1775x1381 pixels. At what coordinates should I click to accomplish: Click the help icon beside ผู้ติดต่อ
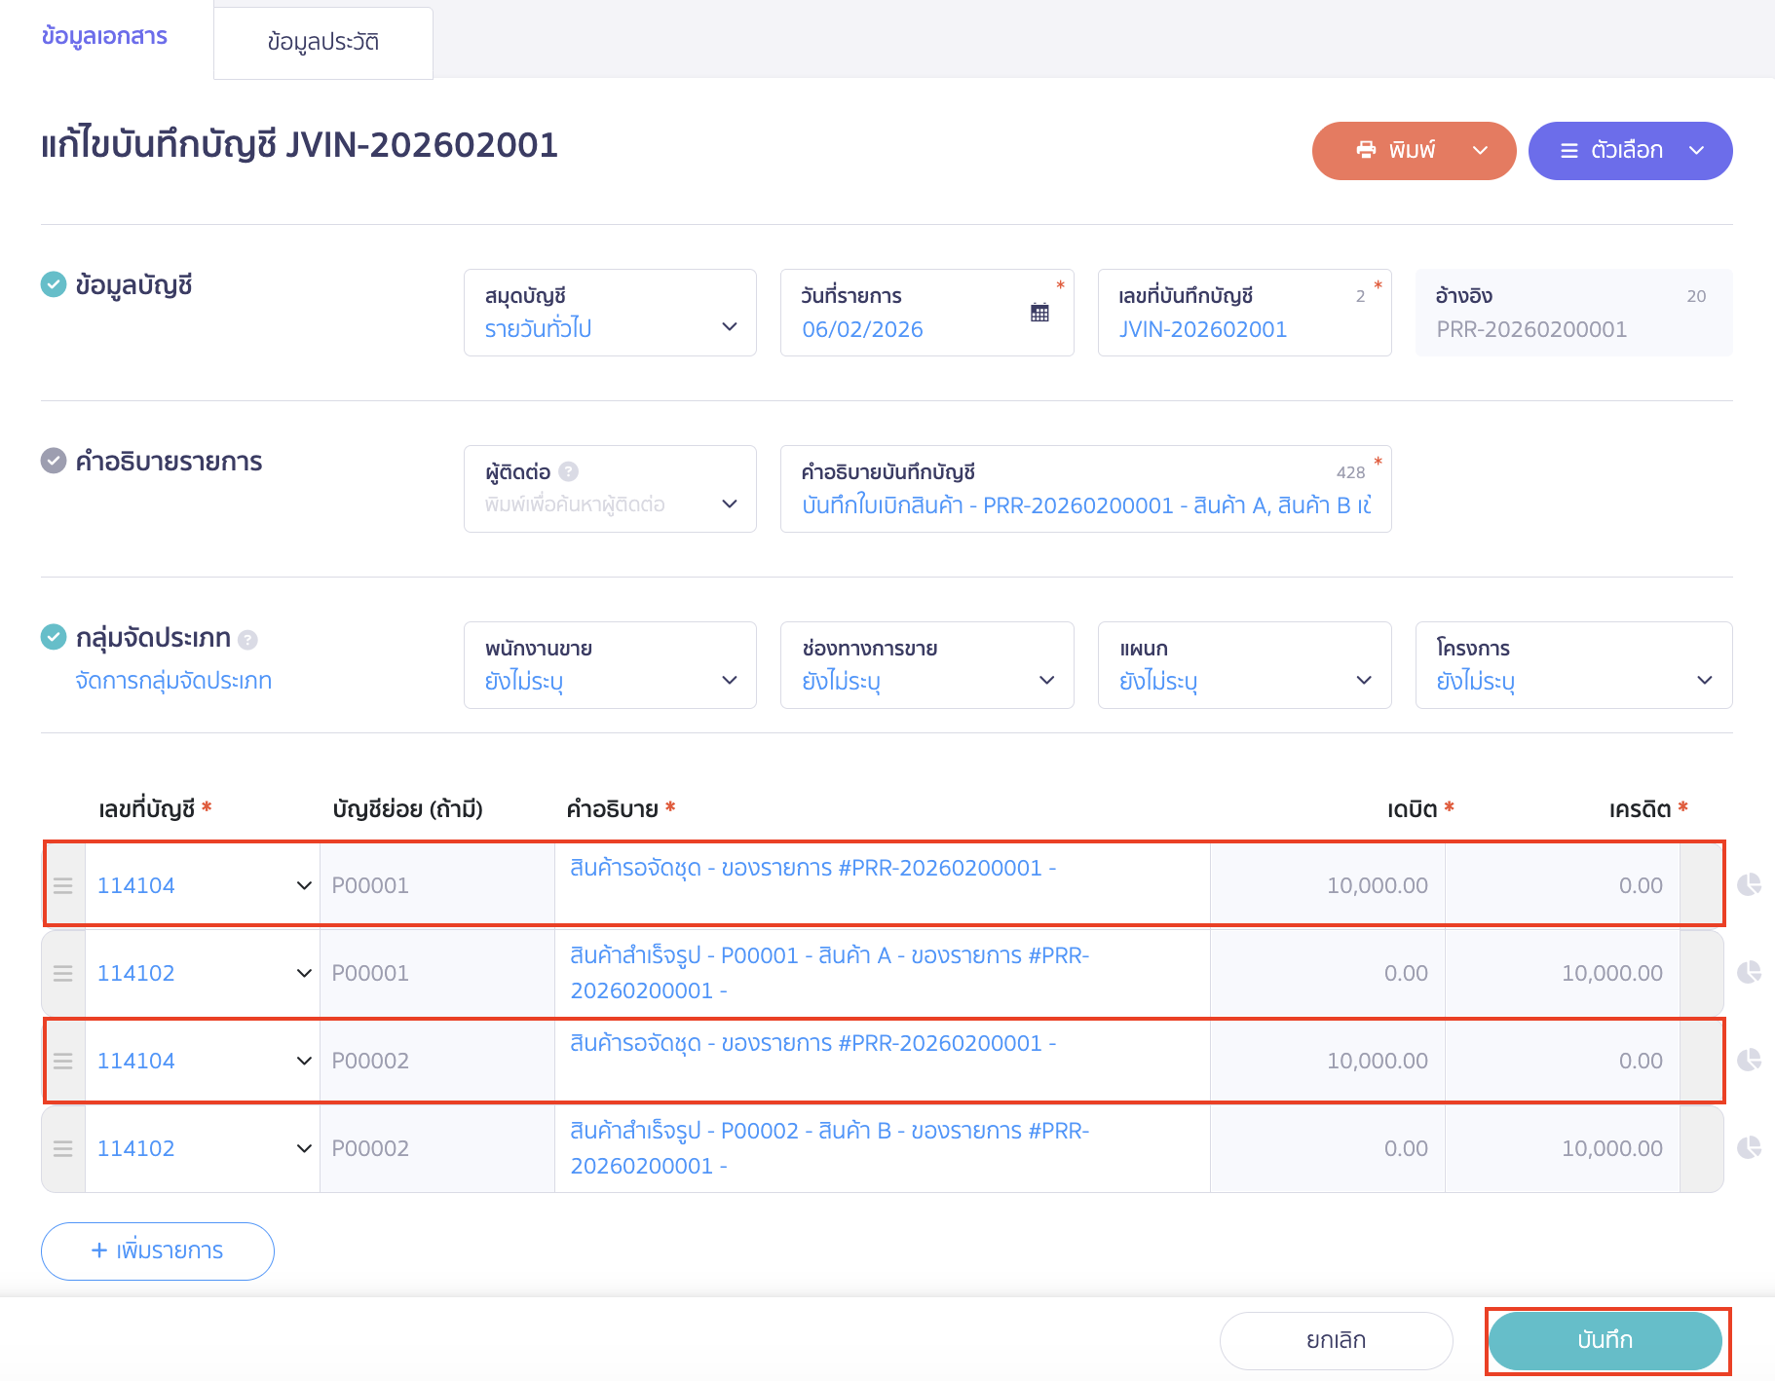pyautogui.click(x=569, y=471)
